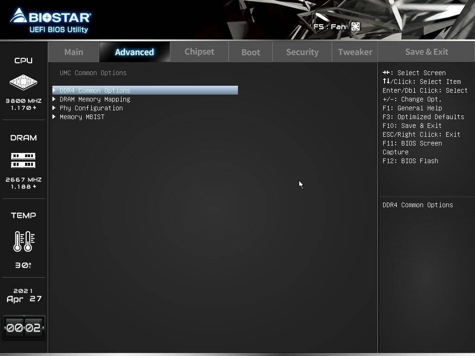Switch to the Tweaker tab
The image size is (475, 356).
tap(355, 51)
